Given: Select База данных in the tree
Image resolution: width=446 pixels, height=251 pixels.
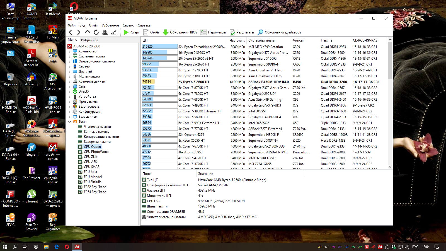Looking at the screenshot, I should pyautogui.click(x=88, y=117).
